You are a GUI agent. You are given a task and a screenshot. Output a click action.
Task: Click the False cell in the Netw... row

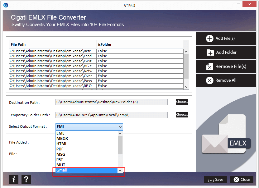tap(140, 71)
